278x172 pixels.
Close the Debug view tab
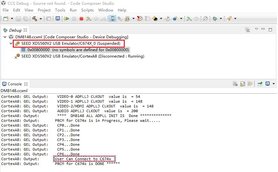(25, 30)
